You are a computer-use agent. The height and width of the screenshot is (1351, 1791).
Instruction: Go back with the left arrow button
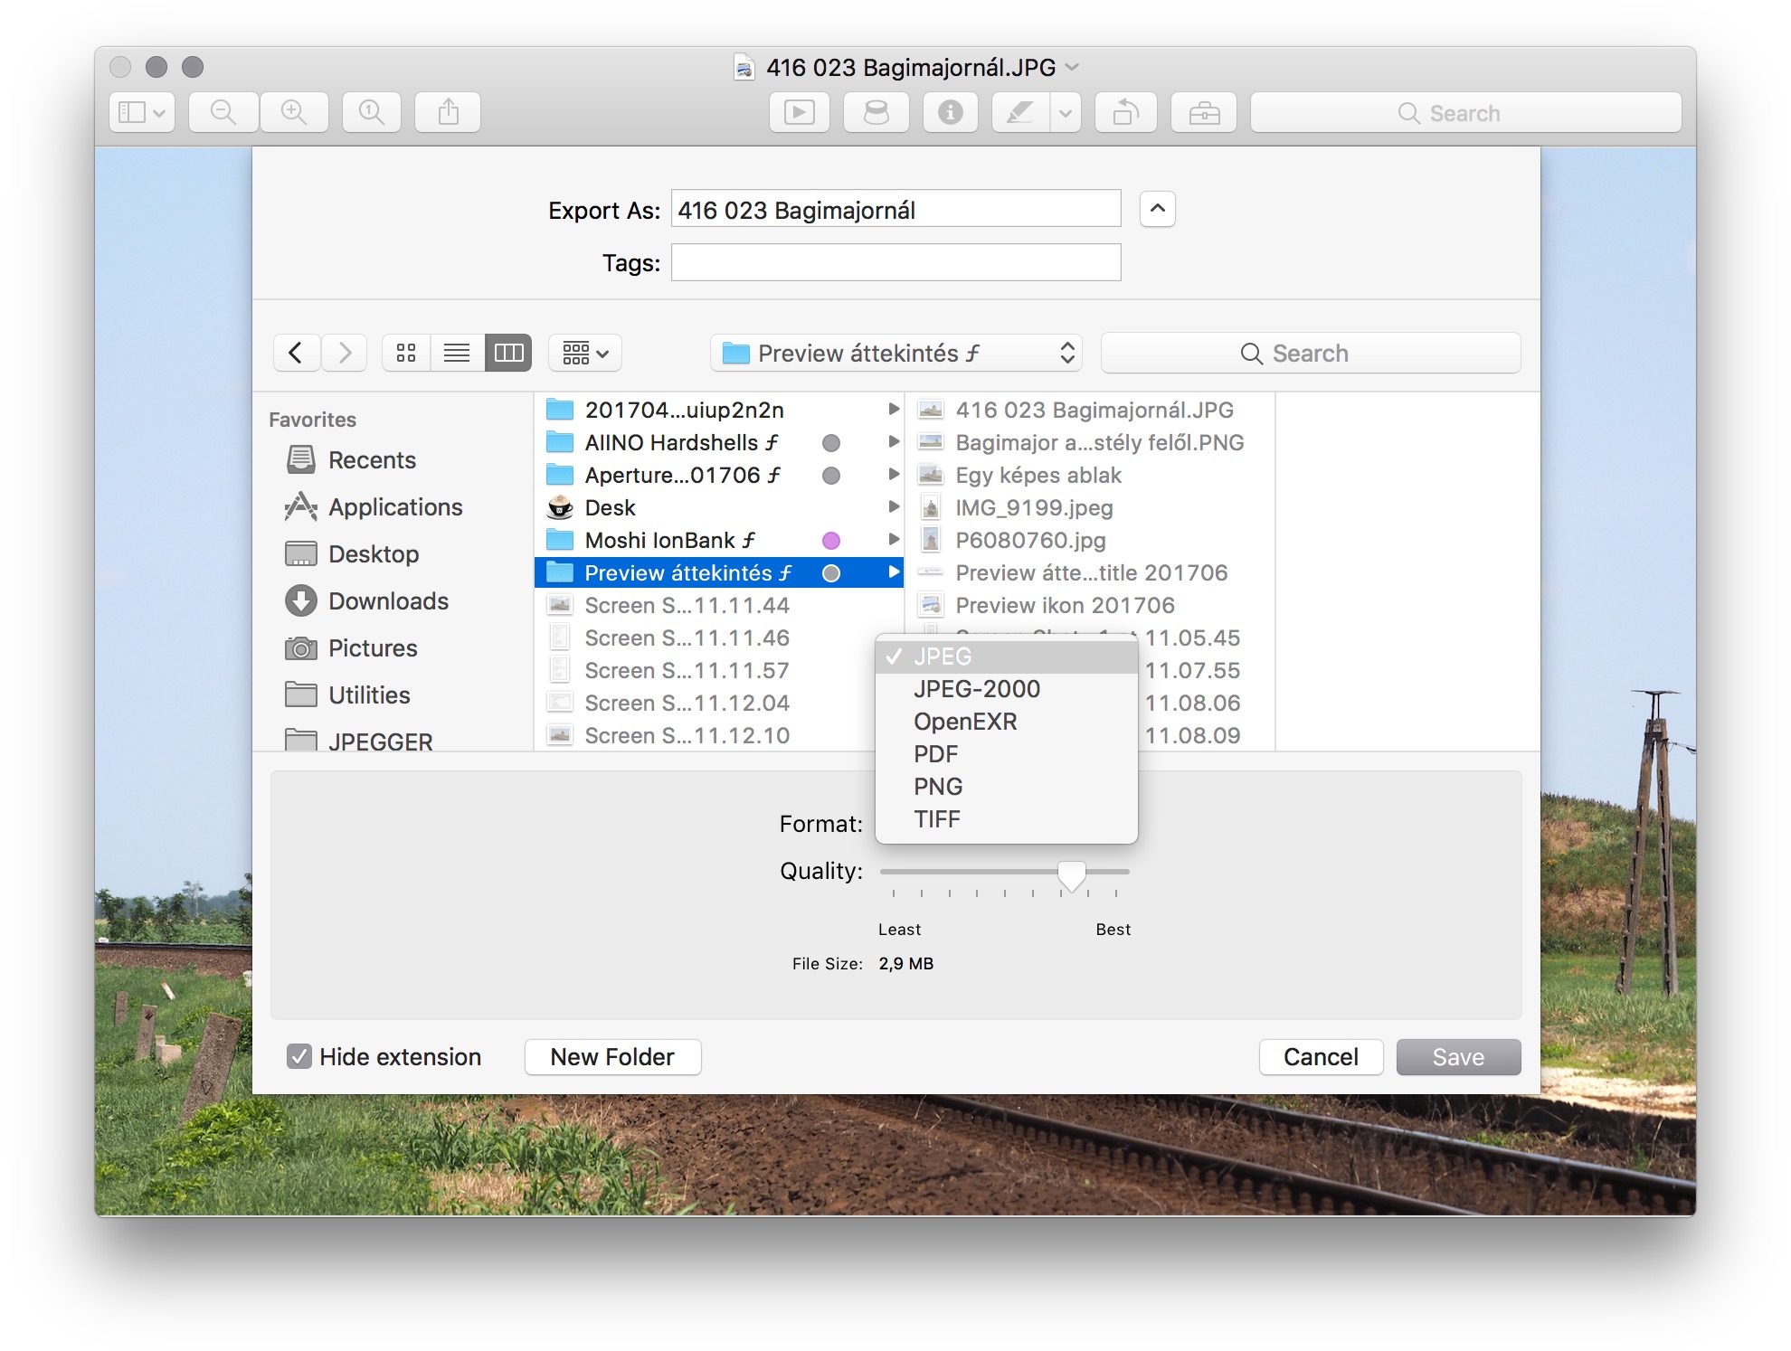[x=297, y=353]
